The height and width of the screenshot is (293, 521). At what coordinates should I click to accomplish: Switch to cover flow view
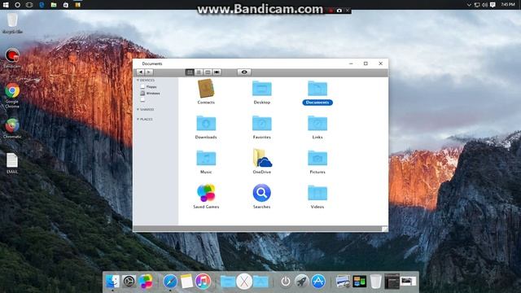coord(217,72)
